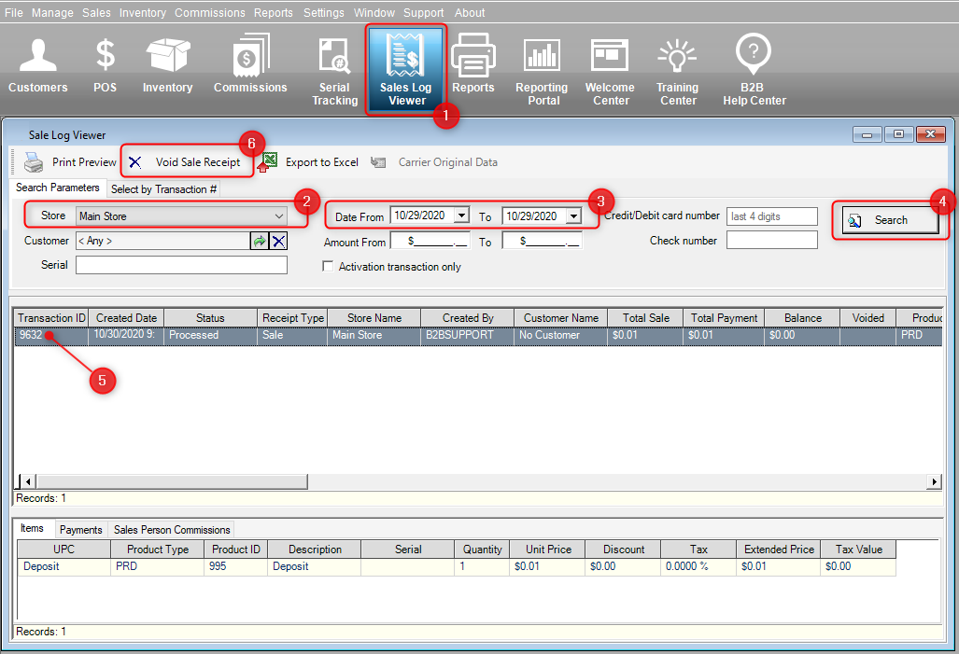The height and width of the screenshot is (654, 959).
Task: Open the Date From calendar dropdown
Action: pos(462,216)
